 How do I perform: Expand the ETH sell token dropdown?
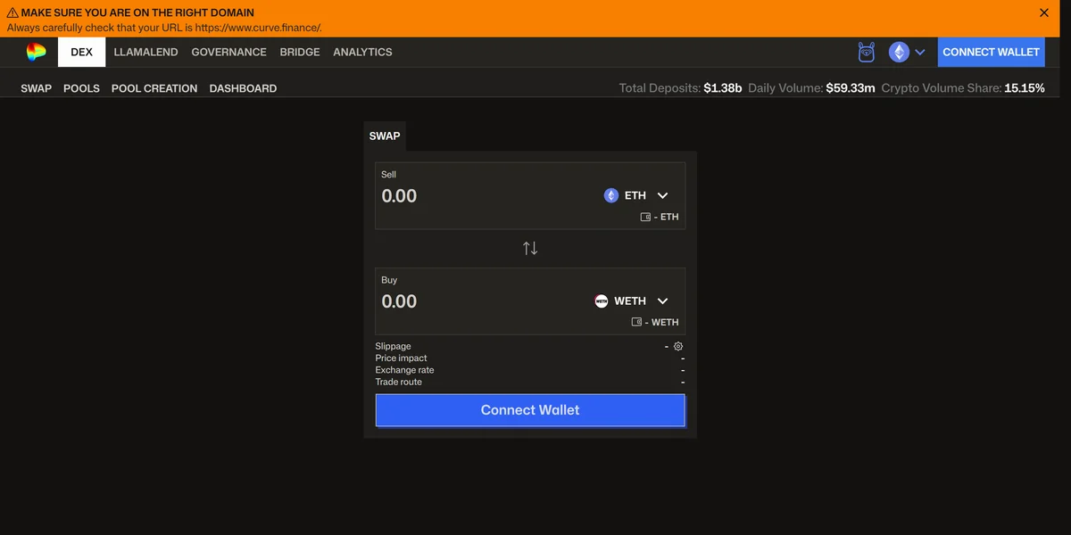tap(662, 195)
